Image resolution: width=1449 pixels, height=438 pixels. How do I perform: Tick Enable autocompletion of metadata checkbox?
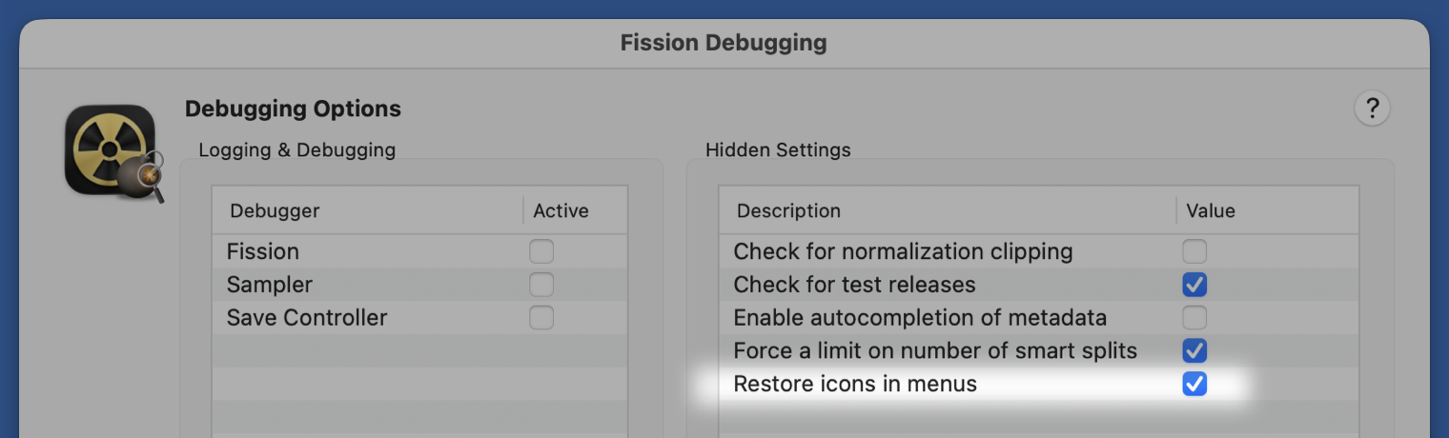[1194, 318]
